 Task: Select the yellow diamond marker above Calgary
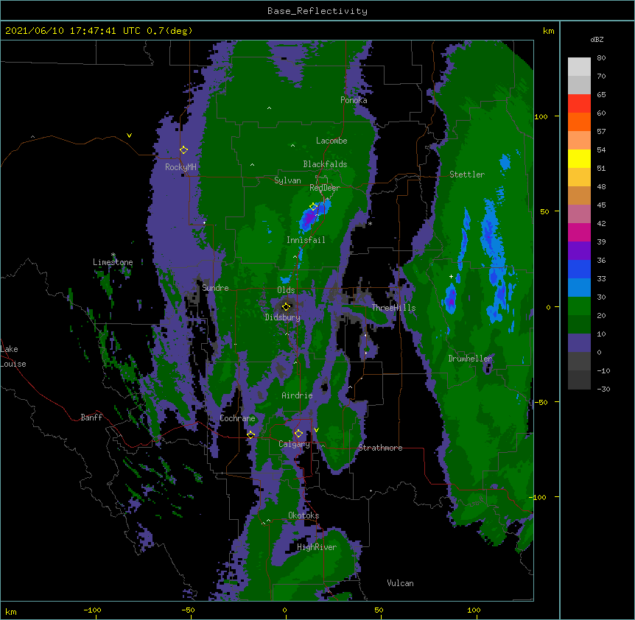point(298,434)
